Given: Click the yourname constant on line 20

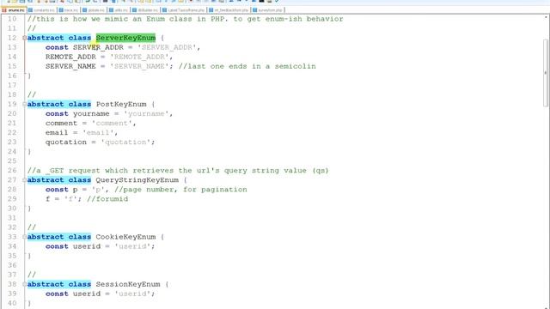Looking at the screenshot, I should [91, 113].
